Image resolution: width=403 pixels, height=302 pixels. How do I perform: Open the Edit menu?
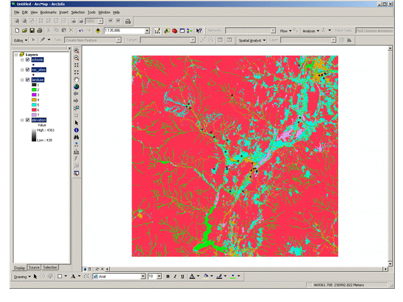coord(25,13)
